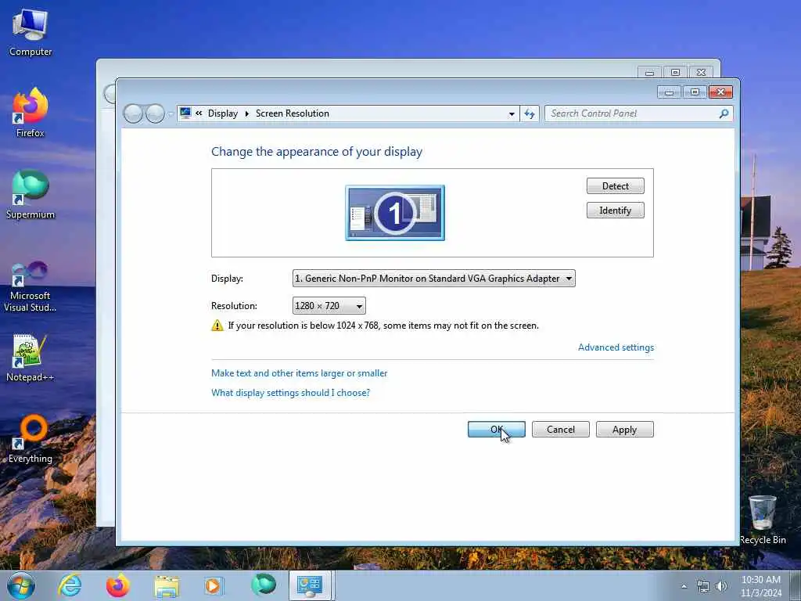Click the taskbar clock showing 10:30 AM
801x601 pixels.
pyautogui.click(x=761, y=585)
